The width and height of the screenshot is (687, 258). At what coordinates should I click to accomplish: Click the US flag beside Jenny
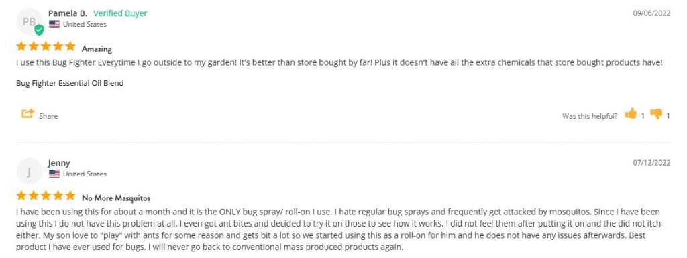(x=54, y=174)
